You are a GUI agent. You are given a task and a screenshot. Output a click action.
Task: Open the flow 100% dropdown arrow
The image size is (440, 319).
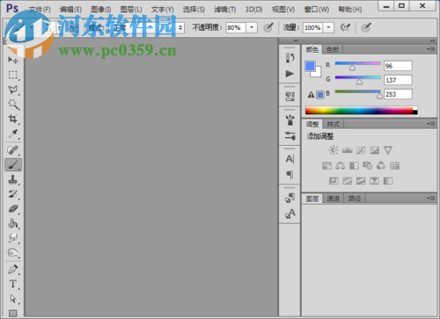pyautogui.click(x=328, y=28)
